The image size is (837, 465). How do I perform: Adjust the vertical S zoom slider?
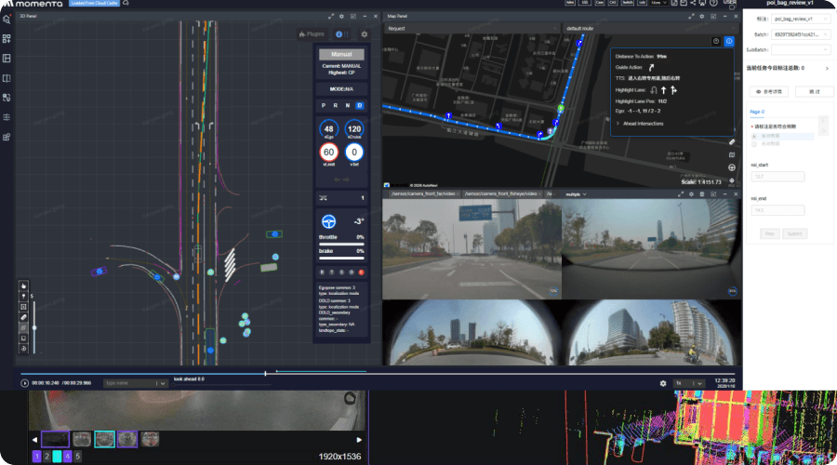pyautogui.click(x=34, y=327)
